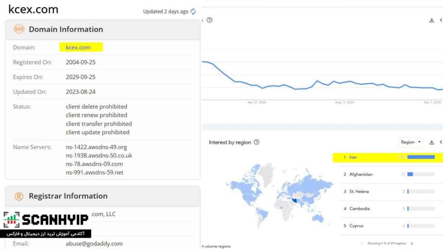This screenshot has height=249, width=443.
Task: Download the interest over time chart
Action: tap(431, 20)
